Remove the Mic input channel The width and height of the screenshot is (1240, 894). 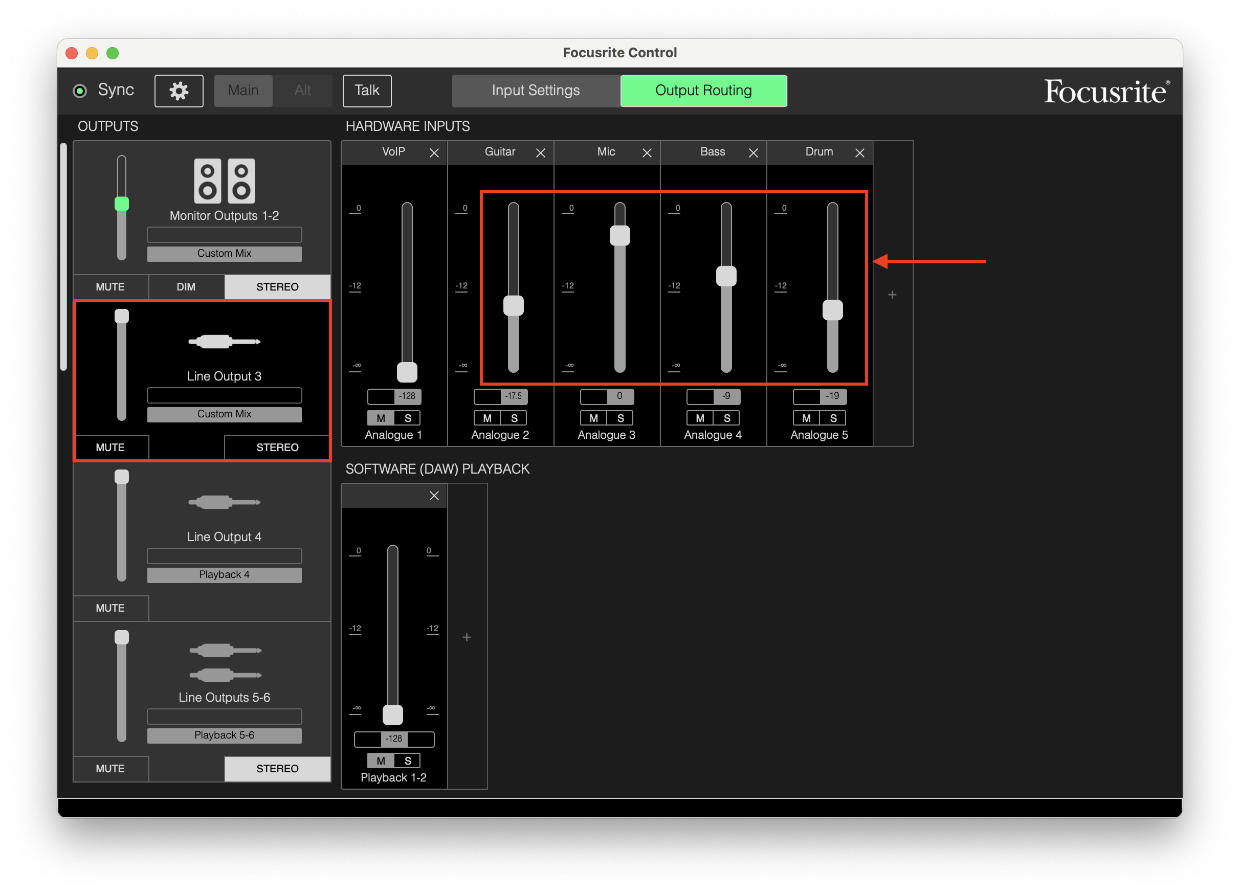(647, 153)
